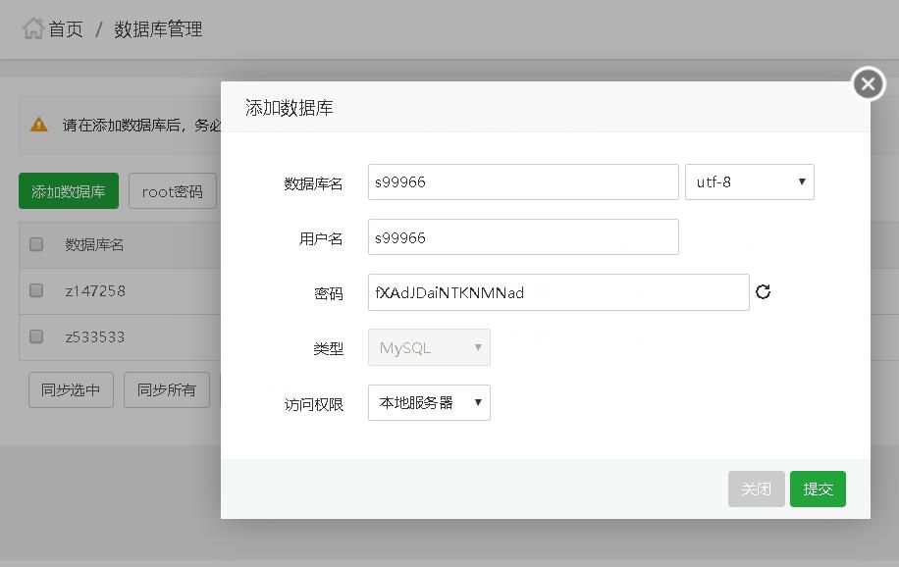Screen dimensions: 899x567
Task: Focus the 数据库名 input field
Action: [x=523, y=182]
